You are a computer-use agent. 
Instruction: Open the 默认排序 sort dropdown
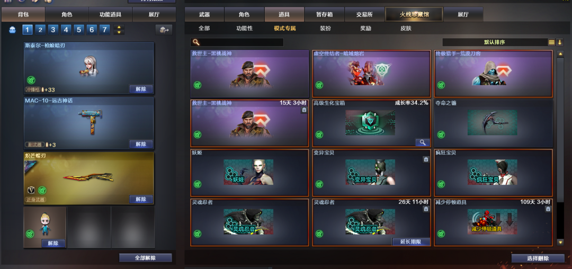495,42
